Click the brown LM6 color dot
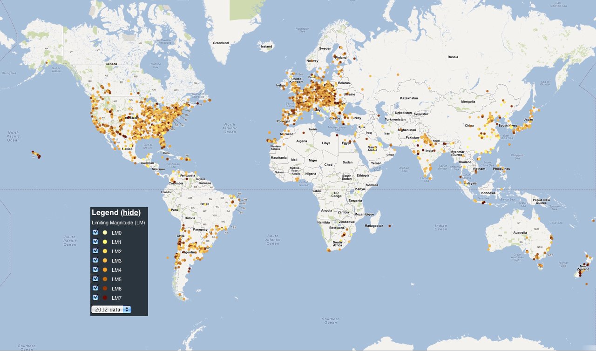This screenshot has width=596, height=351. point(105,289)
